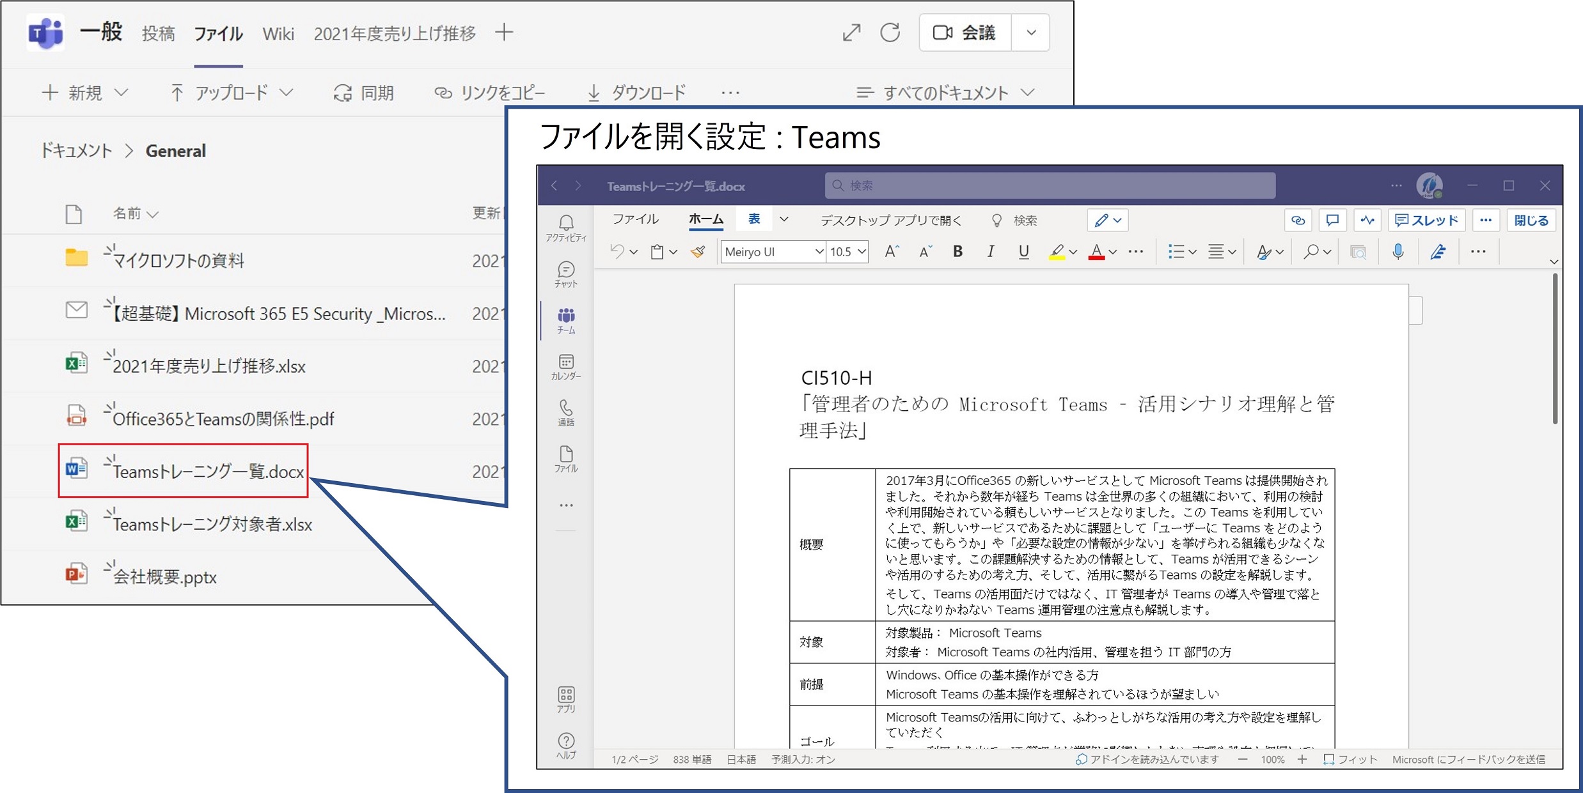The width and height of the screenshot is (1583, 793).
Task: Open the Activity bell in Teams sidebar
Action: pos(566,227)
